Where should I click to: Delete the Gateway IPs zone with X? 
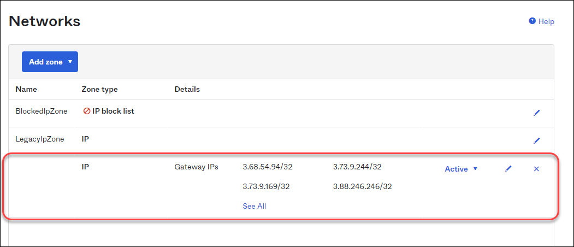[536, 169]
